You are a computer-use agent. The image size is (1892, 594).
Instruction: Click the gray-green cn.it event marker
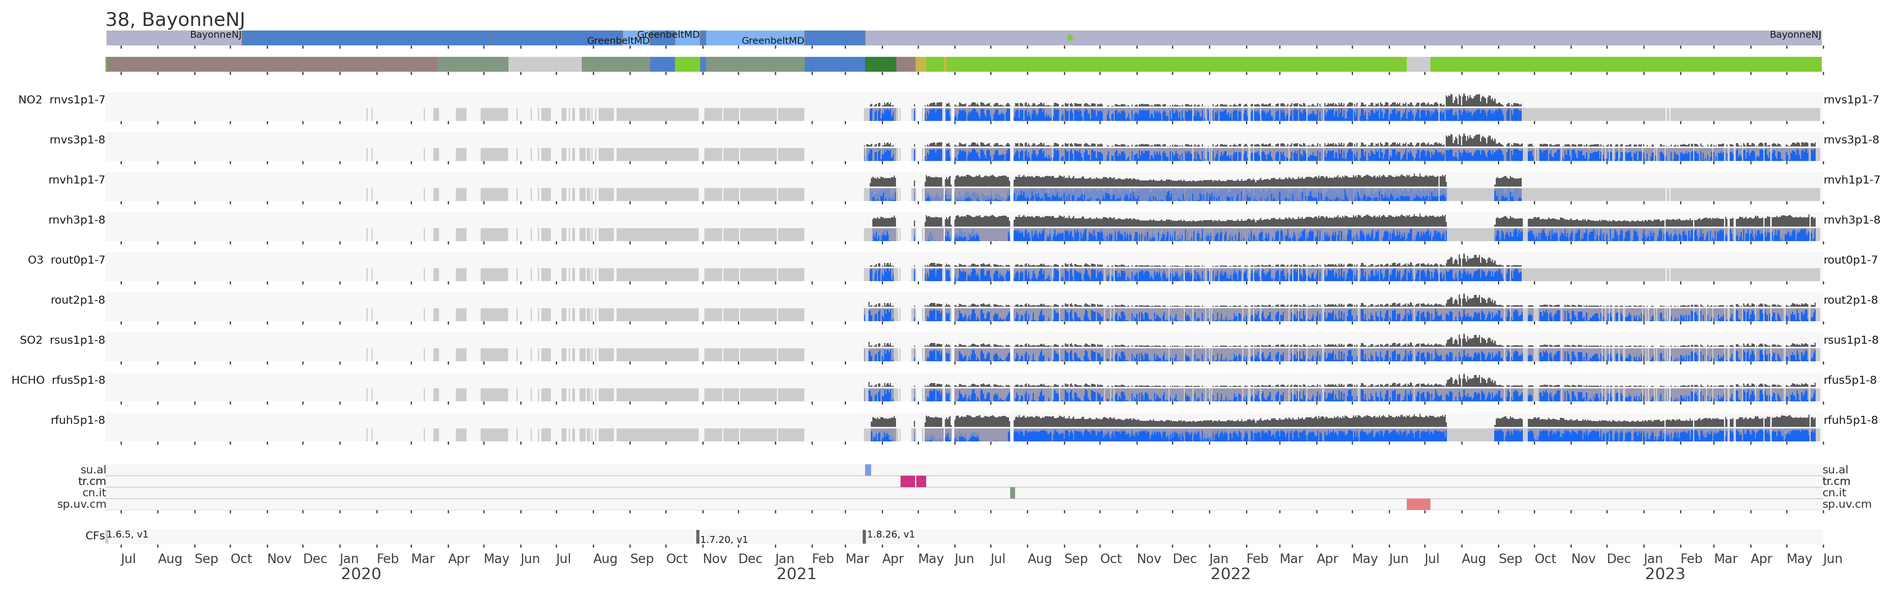tap(1012, 493)
